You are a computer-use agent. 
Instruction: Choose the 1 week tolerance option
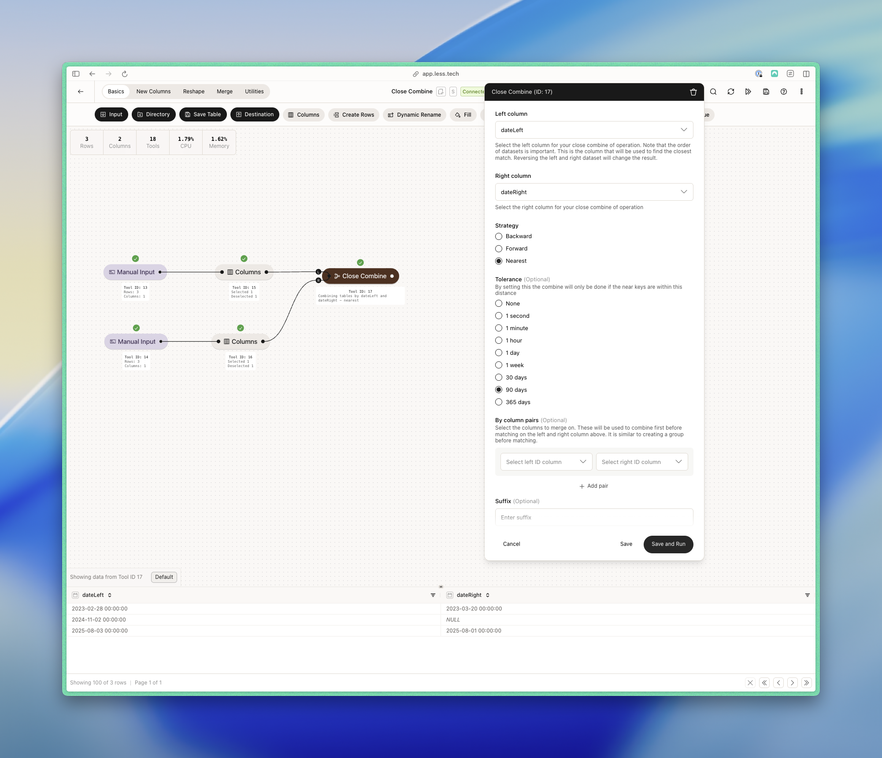(499, 365)
